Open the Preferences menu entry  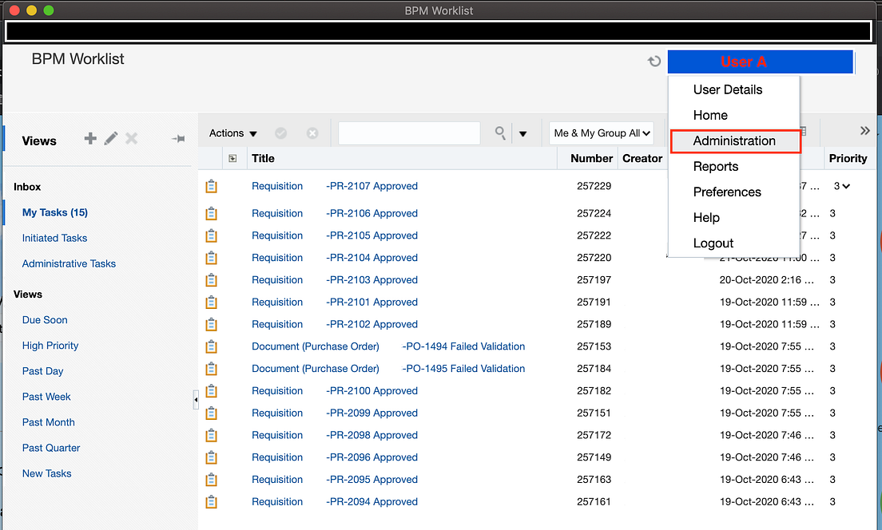tap(726, 192)
